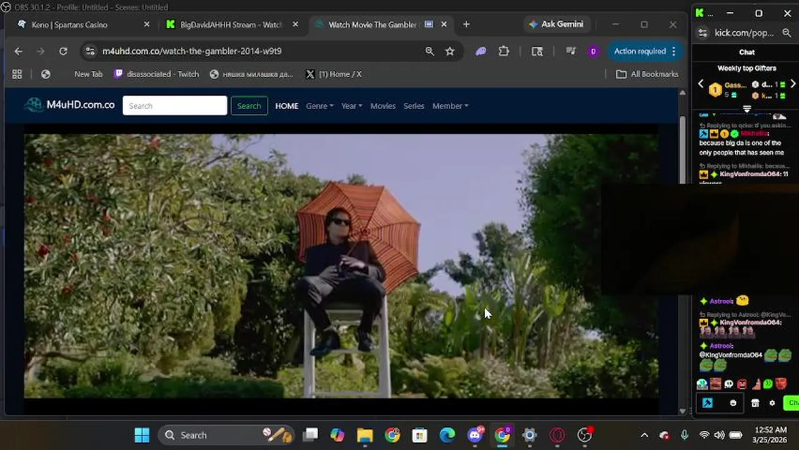799x450 pixels.
Task: Click green Chat send button in Kick
Action: coord(791,403)
